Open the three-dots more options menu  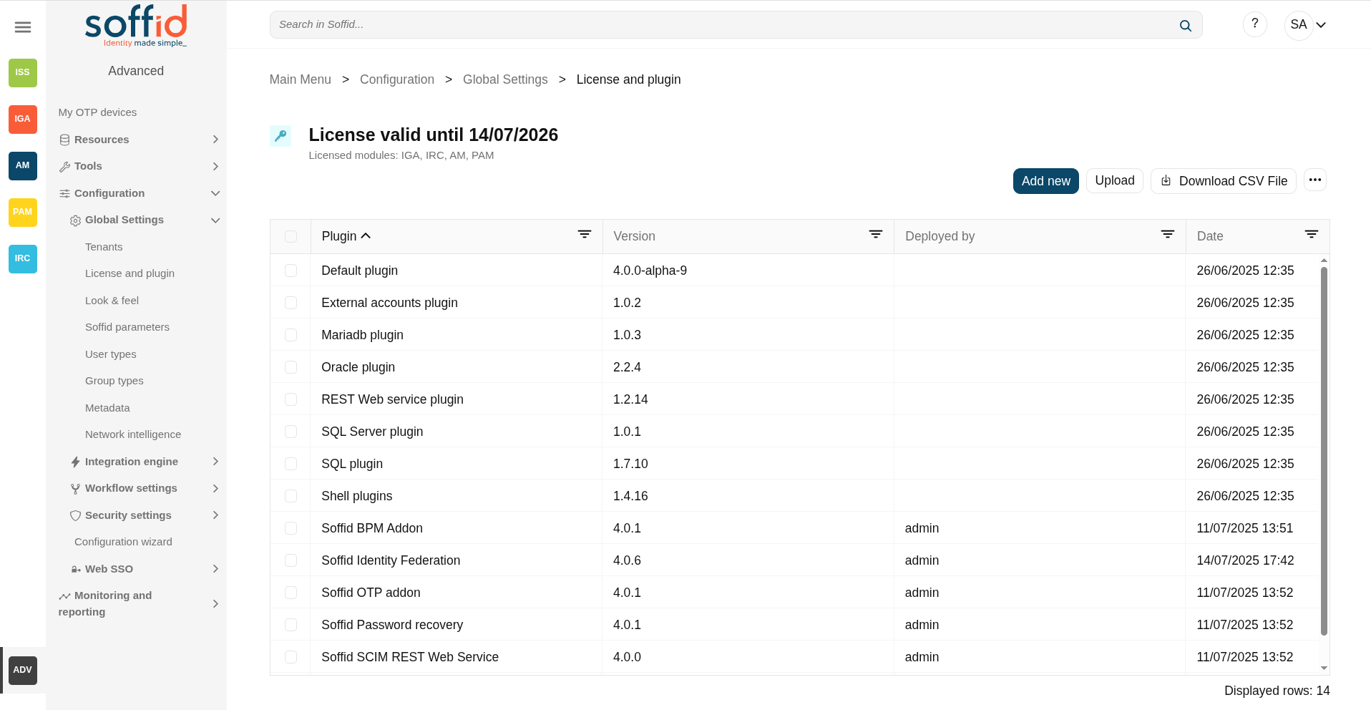tap(1315, 180)
